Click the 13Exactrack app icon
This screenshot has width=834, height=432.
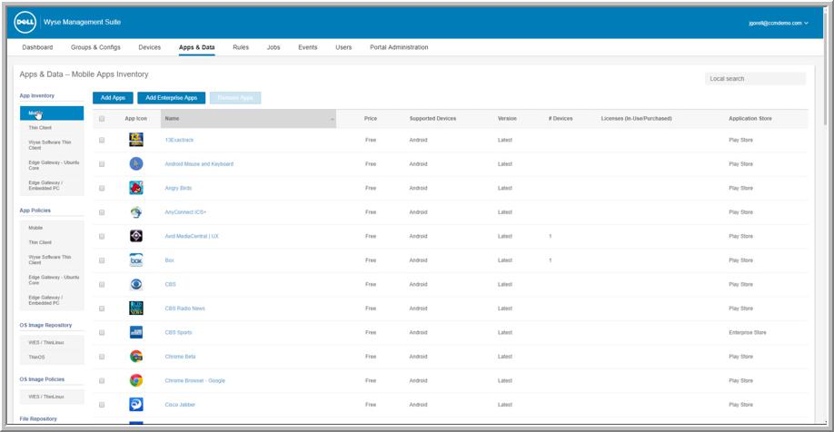(x=136, y=140)
